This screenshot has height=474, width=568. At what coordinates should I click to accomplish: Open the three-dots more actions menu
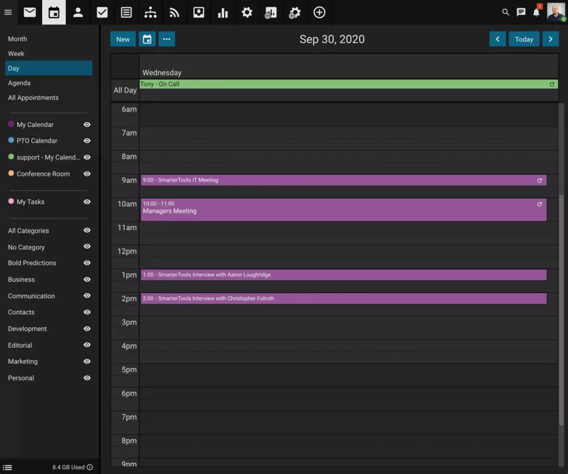tap(167, 39)
